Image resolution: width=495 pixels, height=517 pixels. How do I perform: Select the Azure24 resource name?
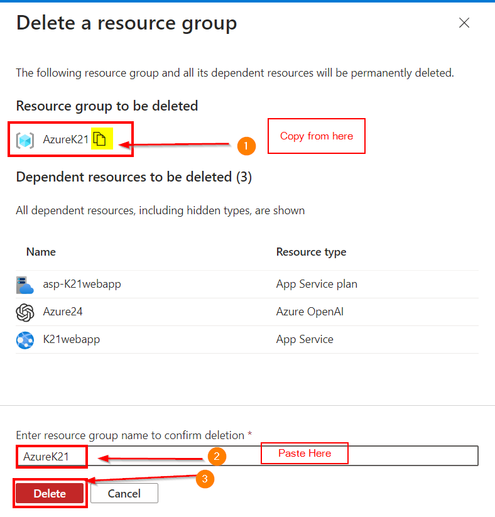[x=63, y=312]
